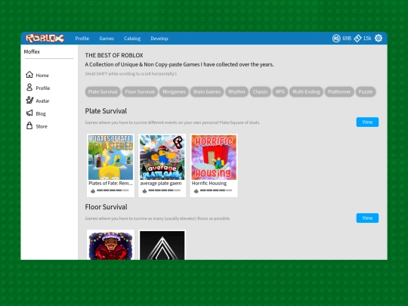408x306 pixels.
Task: Select the RPG category chip
Action: (x=280, y=91)
